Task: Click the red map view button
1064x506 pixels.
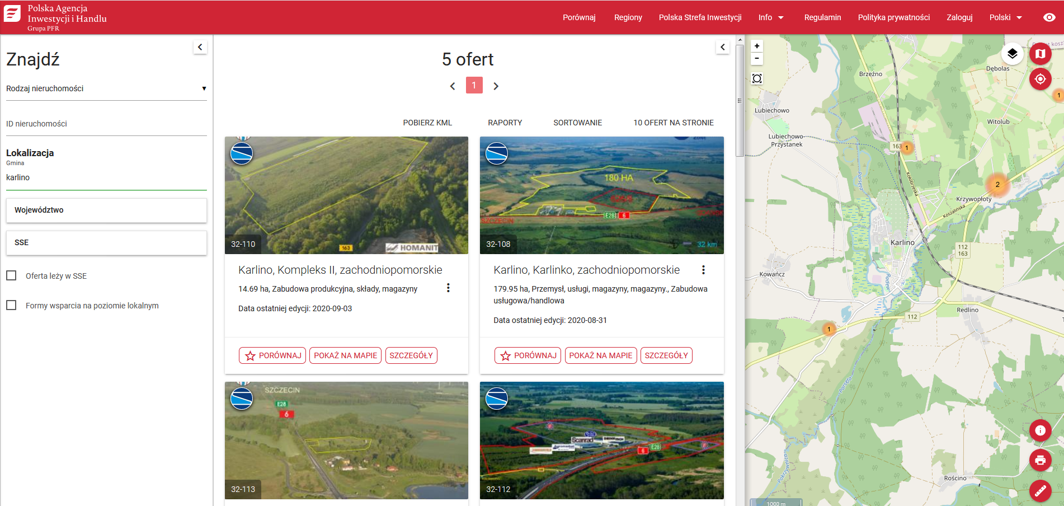Action: [x=1040, y=54]
